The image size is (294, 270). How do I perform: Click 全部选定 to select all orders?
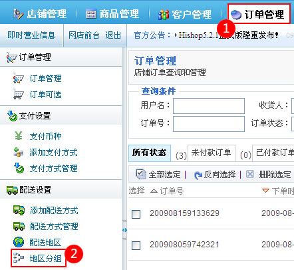(164, 174)
